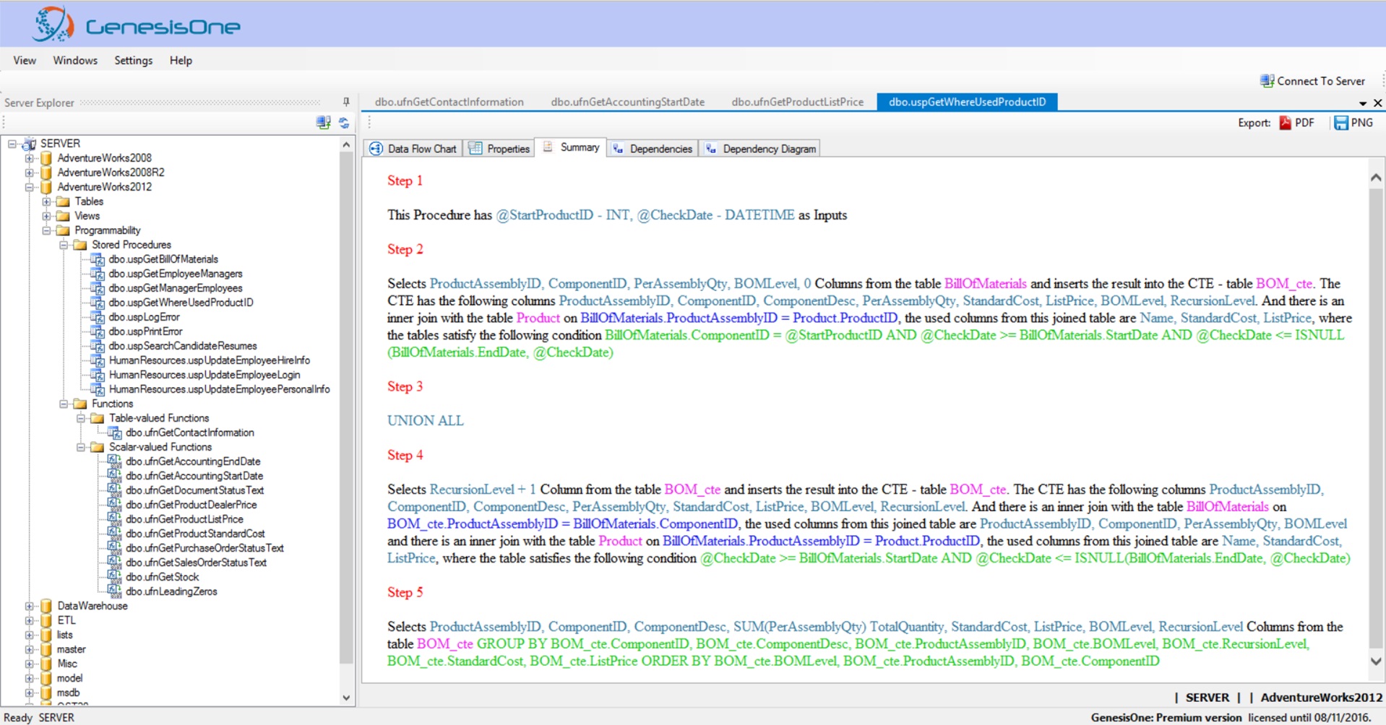The width and height of the screenshot is (1386, 725).
Task: Close the active document tab
Action: pyautogui.click(x=1377, y=103)
